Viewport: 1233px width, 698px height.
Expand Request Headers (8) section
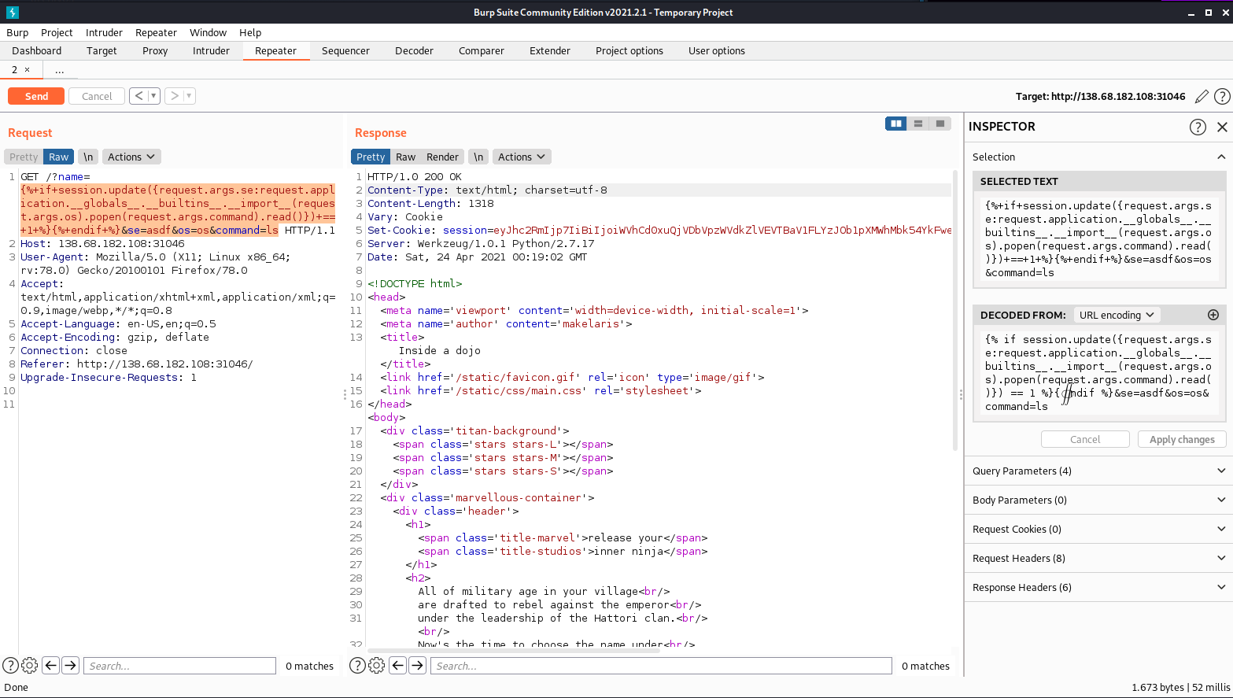1099,558
